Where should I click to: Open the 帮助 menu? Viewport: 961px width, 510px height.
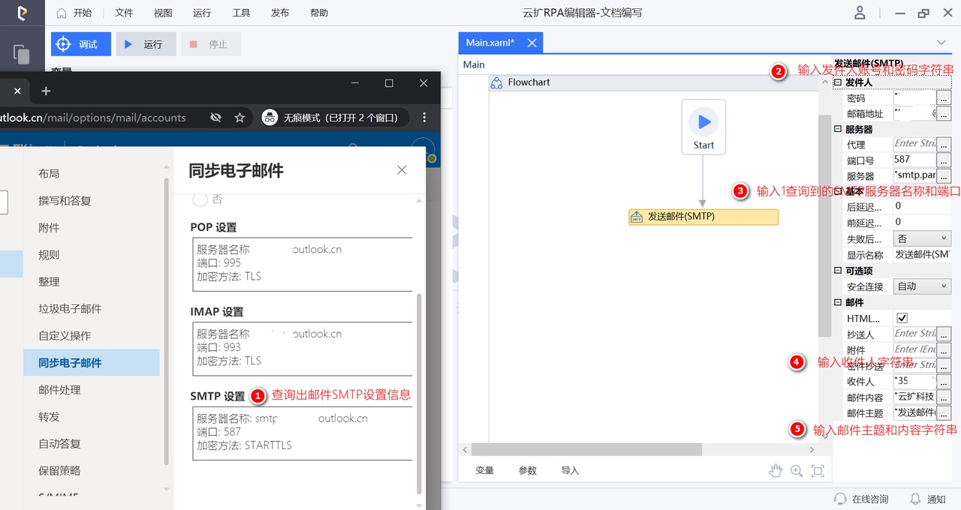tap(319, 13)
